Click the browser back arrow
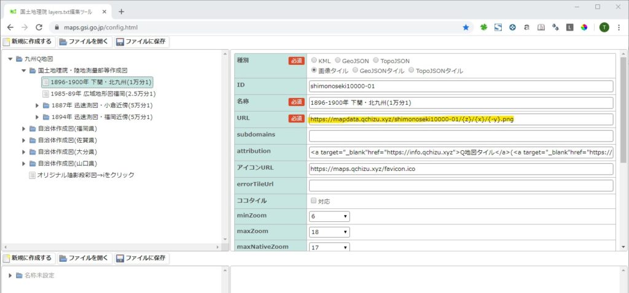 pos(10,28)
